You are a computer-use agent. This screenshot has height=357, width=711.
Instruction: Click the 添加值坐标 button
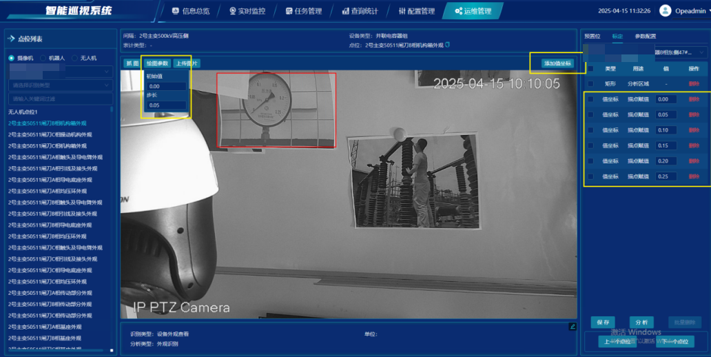click(557, 63)
